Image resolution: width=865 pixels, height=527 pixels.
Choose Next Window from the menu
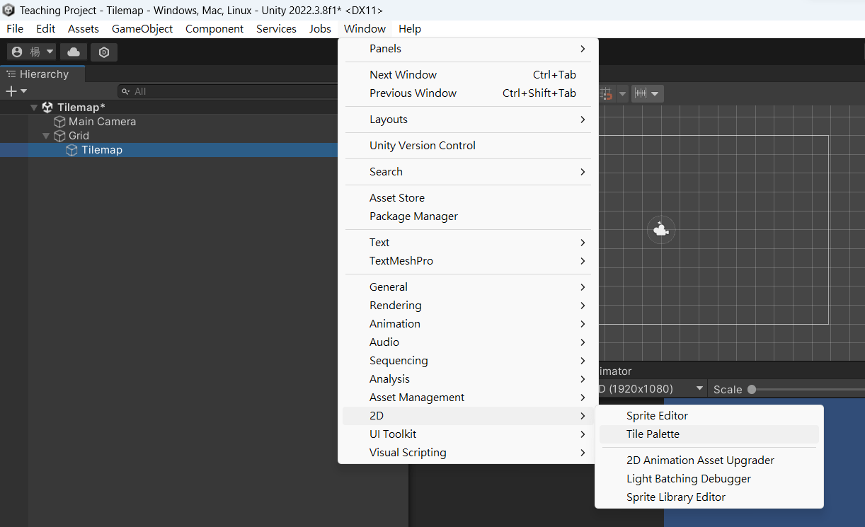click(469, 75)
